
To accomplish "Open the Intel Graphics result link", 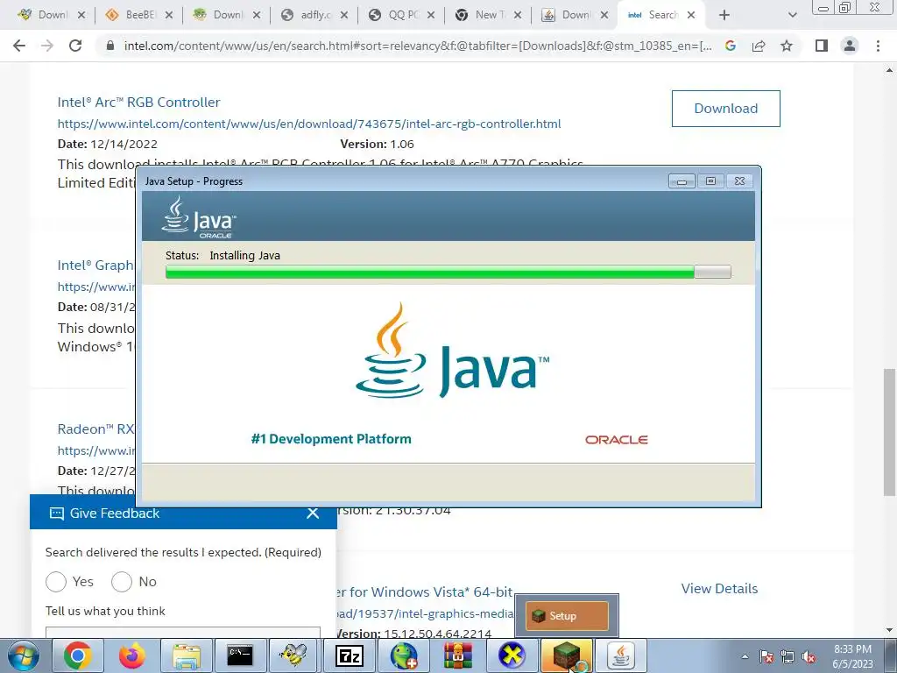I will [95, 265].
